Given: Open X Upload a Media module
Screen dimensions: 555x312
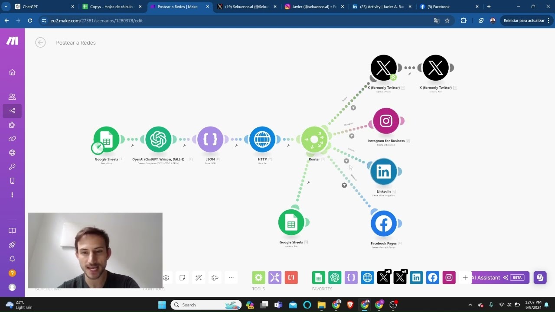Looking at the screenshot, I should point(384,68).
